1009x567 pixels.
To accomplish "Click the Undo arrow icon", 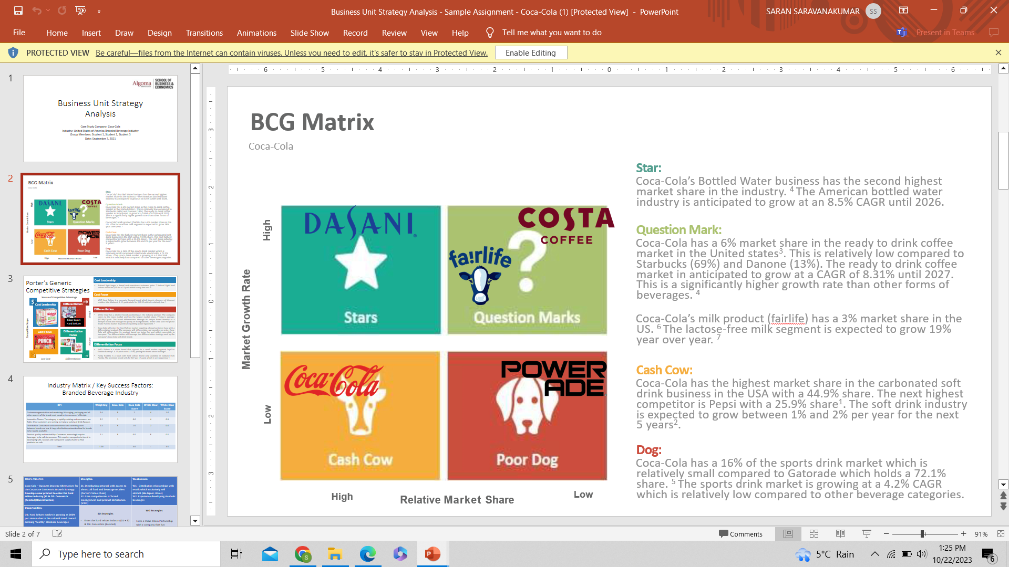I will click(36, 10).
